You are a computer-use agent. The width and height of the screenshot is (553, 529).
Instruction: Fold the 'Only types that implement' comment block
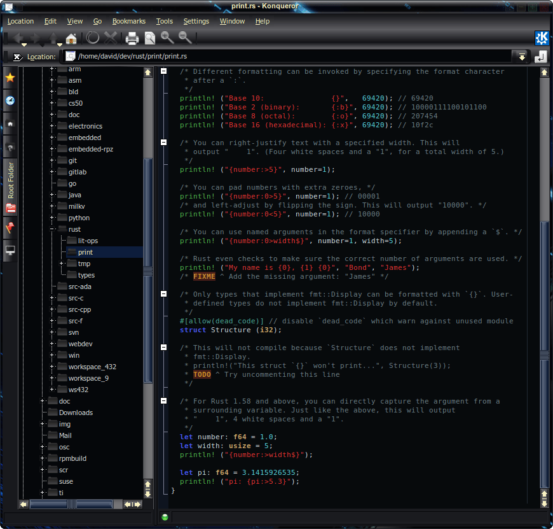coord(163,294)
